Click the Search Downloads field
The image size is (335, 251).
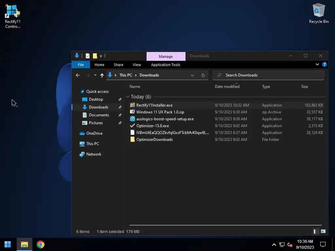pos(268,75)
